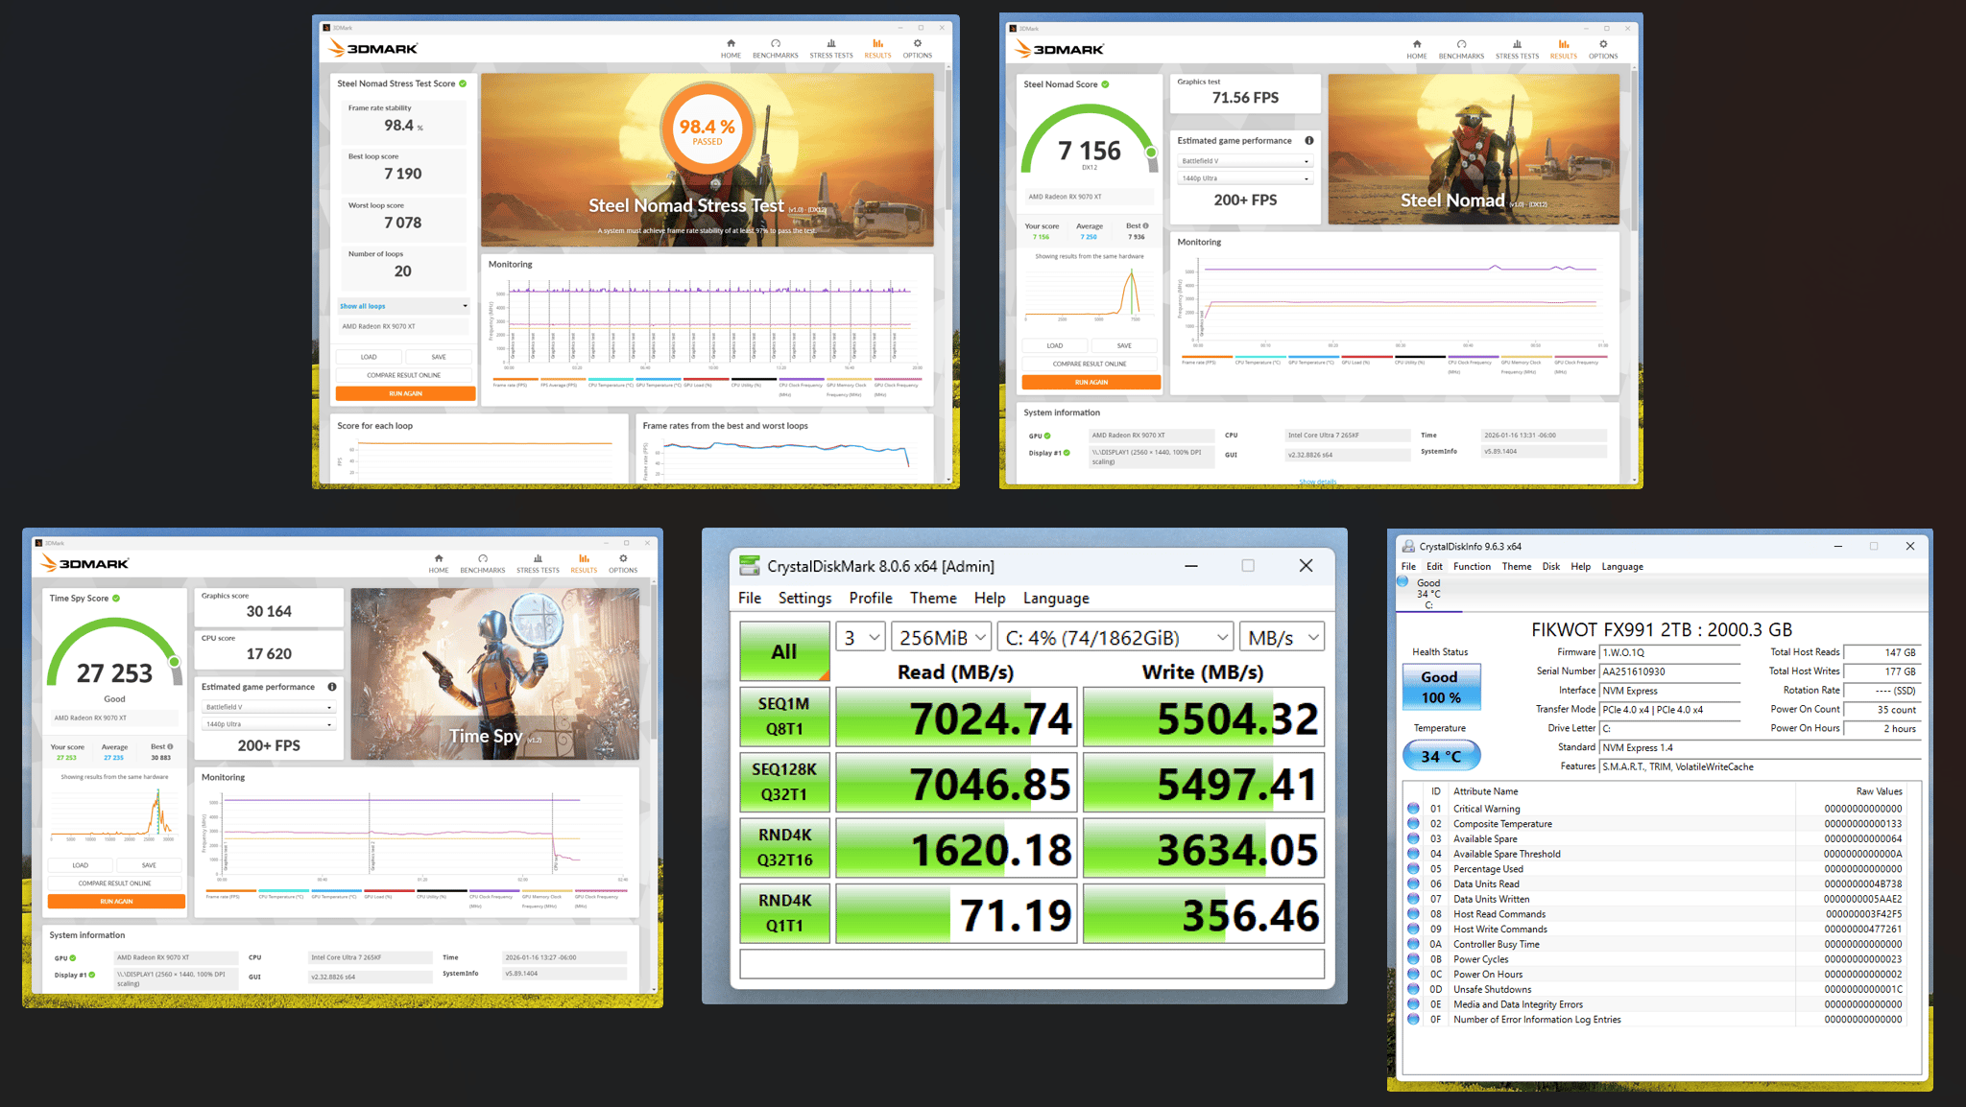The width and height of the screenshot is (1966, 1107).
Task: Open HOME in the Steel Nomad Stress Test window
Action: (731, 48)
